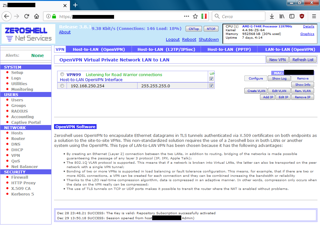Open Logs in the sidebar
The image size is (320, 227).
tap(16, 78)
